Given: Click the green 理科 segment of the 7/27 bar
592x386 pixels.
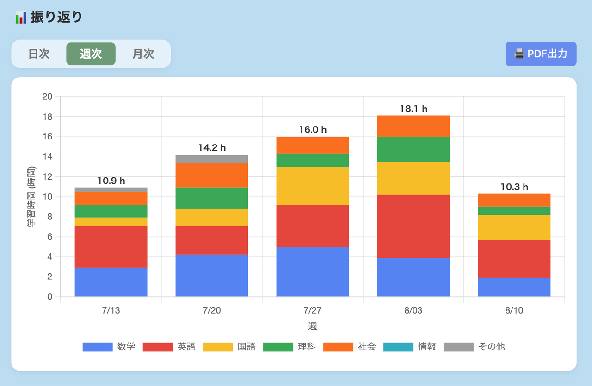Looking at the screenshot, I should (x=313, y=160).
